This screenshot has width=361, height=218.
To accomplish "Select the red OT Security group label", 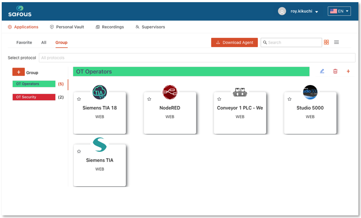I will pyautogui.click(x=34, y=97).
